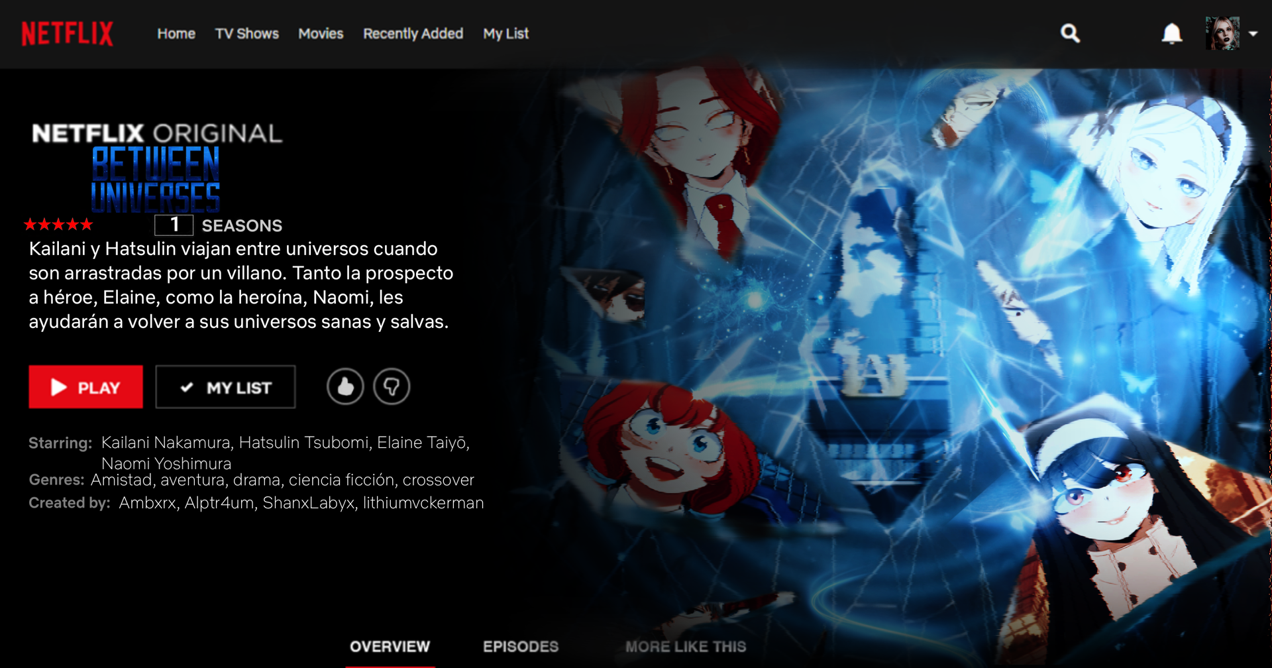The width and height of the screenshot is (1272, 668).
Task: Rate with thumbs down icon
Action: point(392,386)
